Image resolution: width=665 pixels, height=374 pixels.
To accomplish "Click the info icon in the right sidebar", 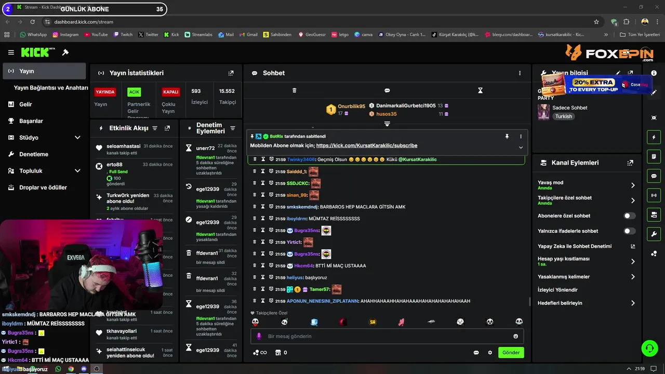I will (x=654, y=73).
